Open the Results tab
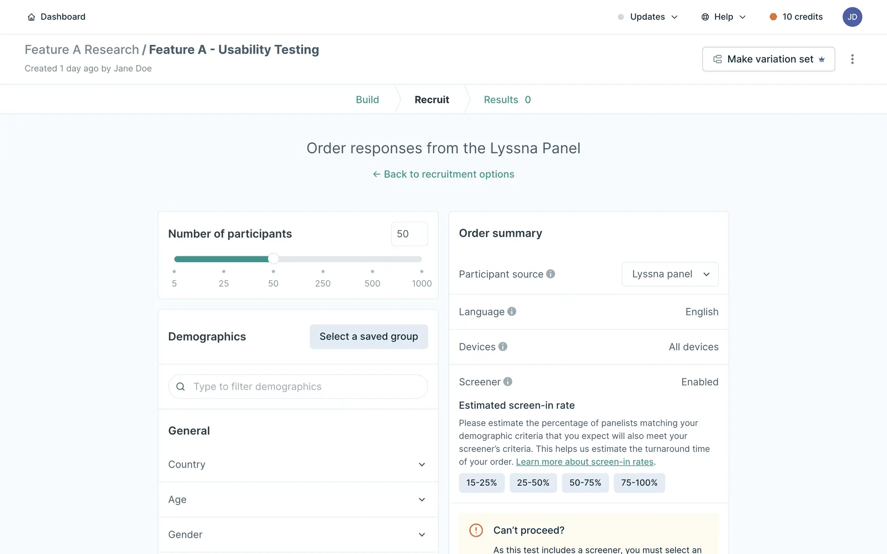Image resolution: width=887 pixels, height=554 pixels. coord(507,100)
